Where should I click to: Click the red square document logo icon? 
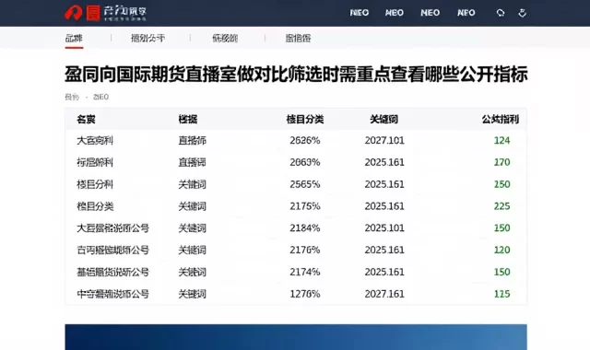point(93,13)
